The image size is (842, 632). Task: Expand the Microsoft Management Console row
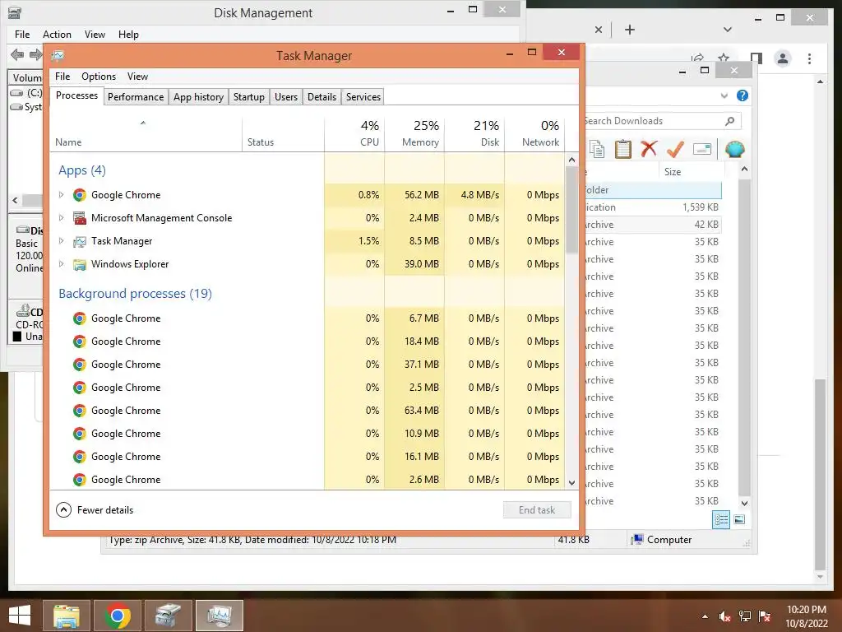coord(61,217)
